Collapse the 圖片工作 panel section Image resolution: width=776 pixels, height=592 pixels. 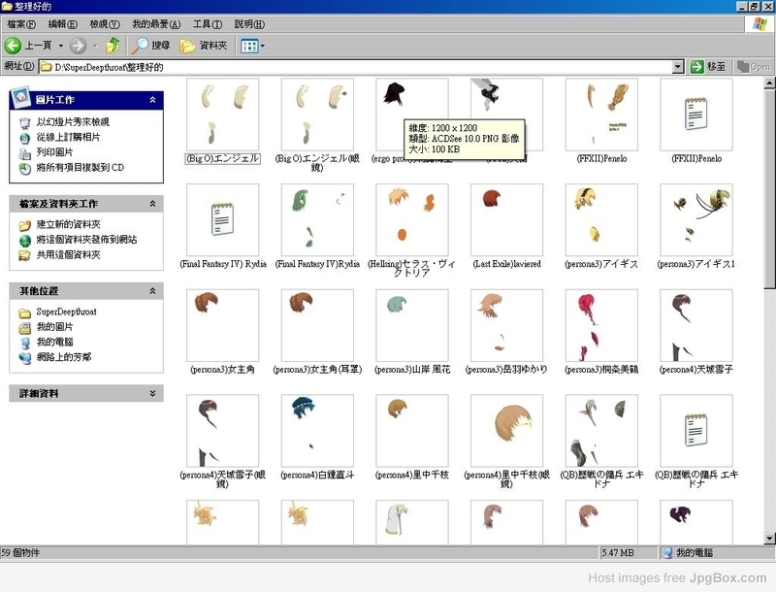152,100
